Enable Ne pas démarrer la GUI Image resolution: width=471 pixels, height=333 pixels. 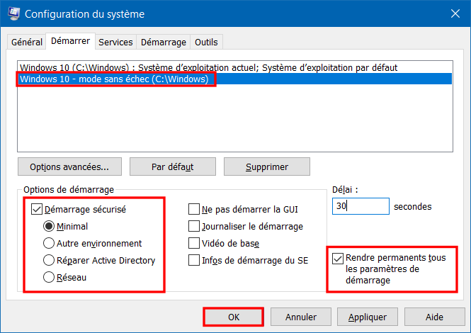(x=194, y=209)
